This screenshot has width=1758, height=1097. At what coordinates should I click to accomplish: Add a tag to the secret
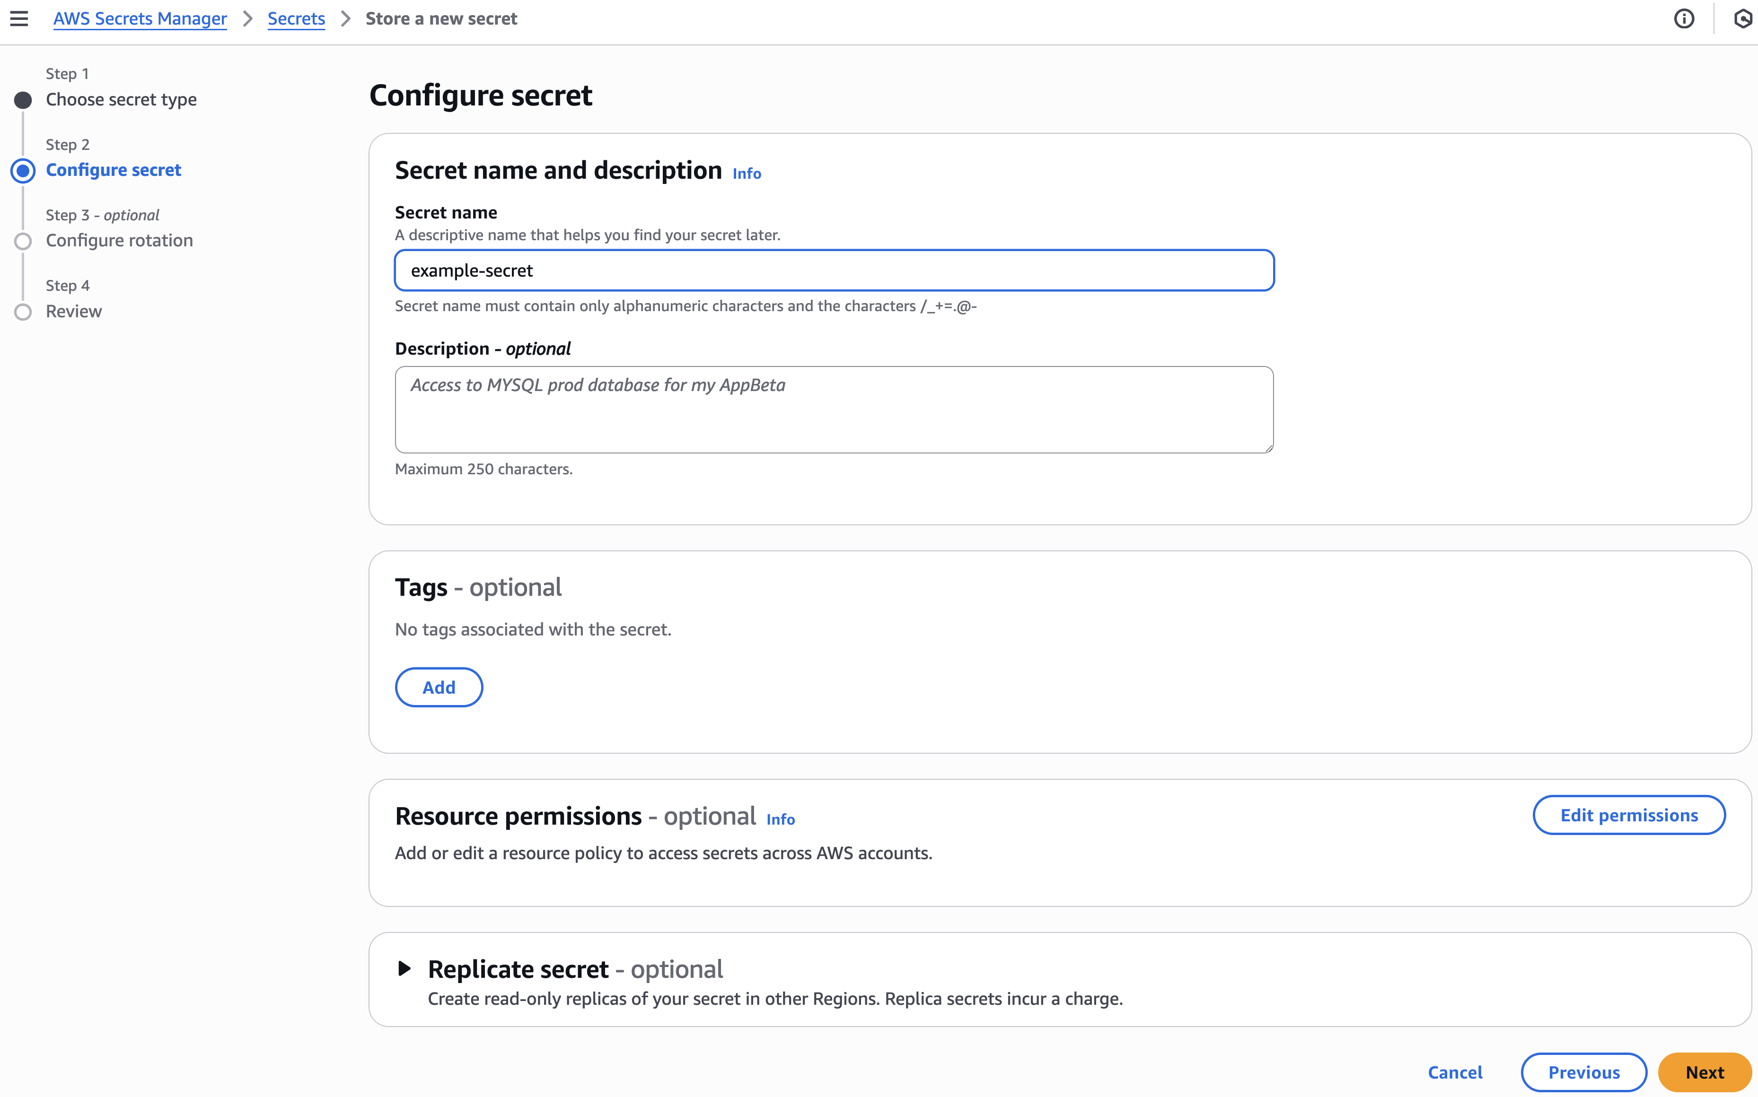click(x=439, y=687)
